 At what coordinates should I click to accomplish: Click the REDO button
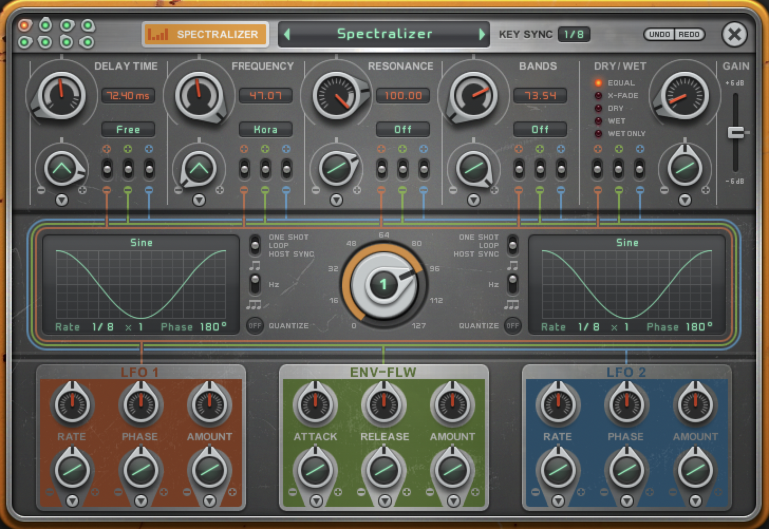point(689,34)
